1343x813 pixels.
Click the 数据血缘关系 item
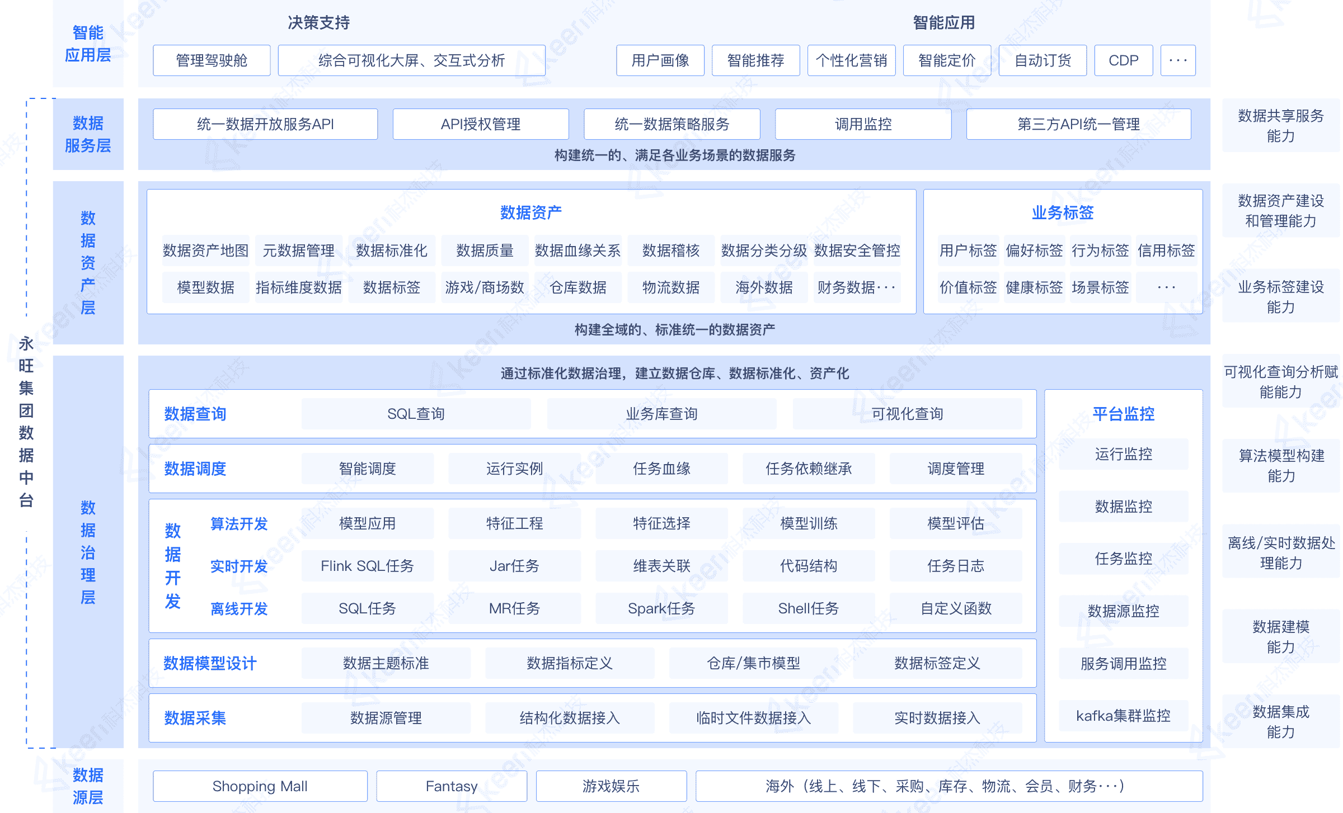click(x=578, y=250)
